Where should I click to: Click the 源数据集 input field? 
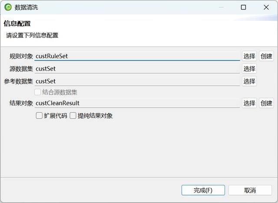pyautogui.click(x=137, y=69)
